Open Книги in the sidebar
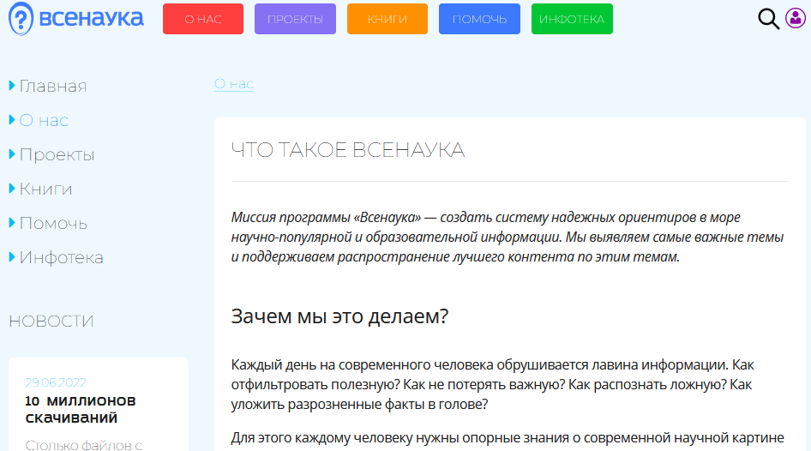811x451 pixels. point(45,189)
